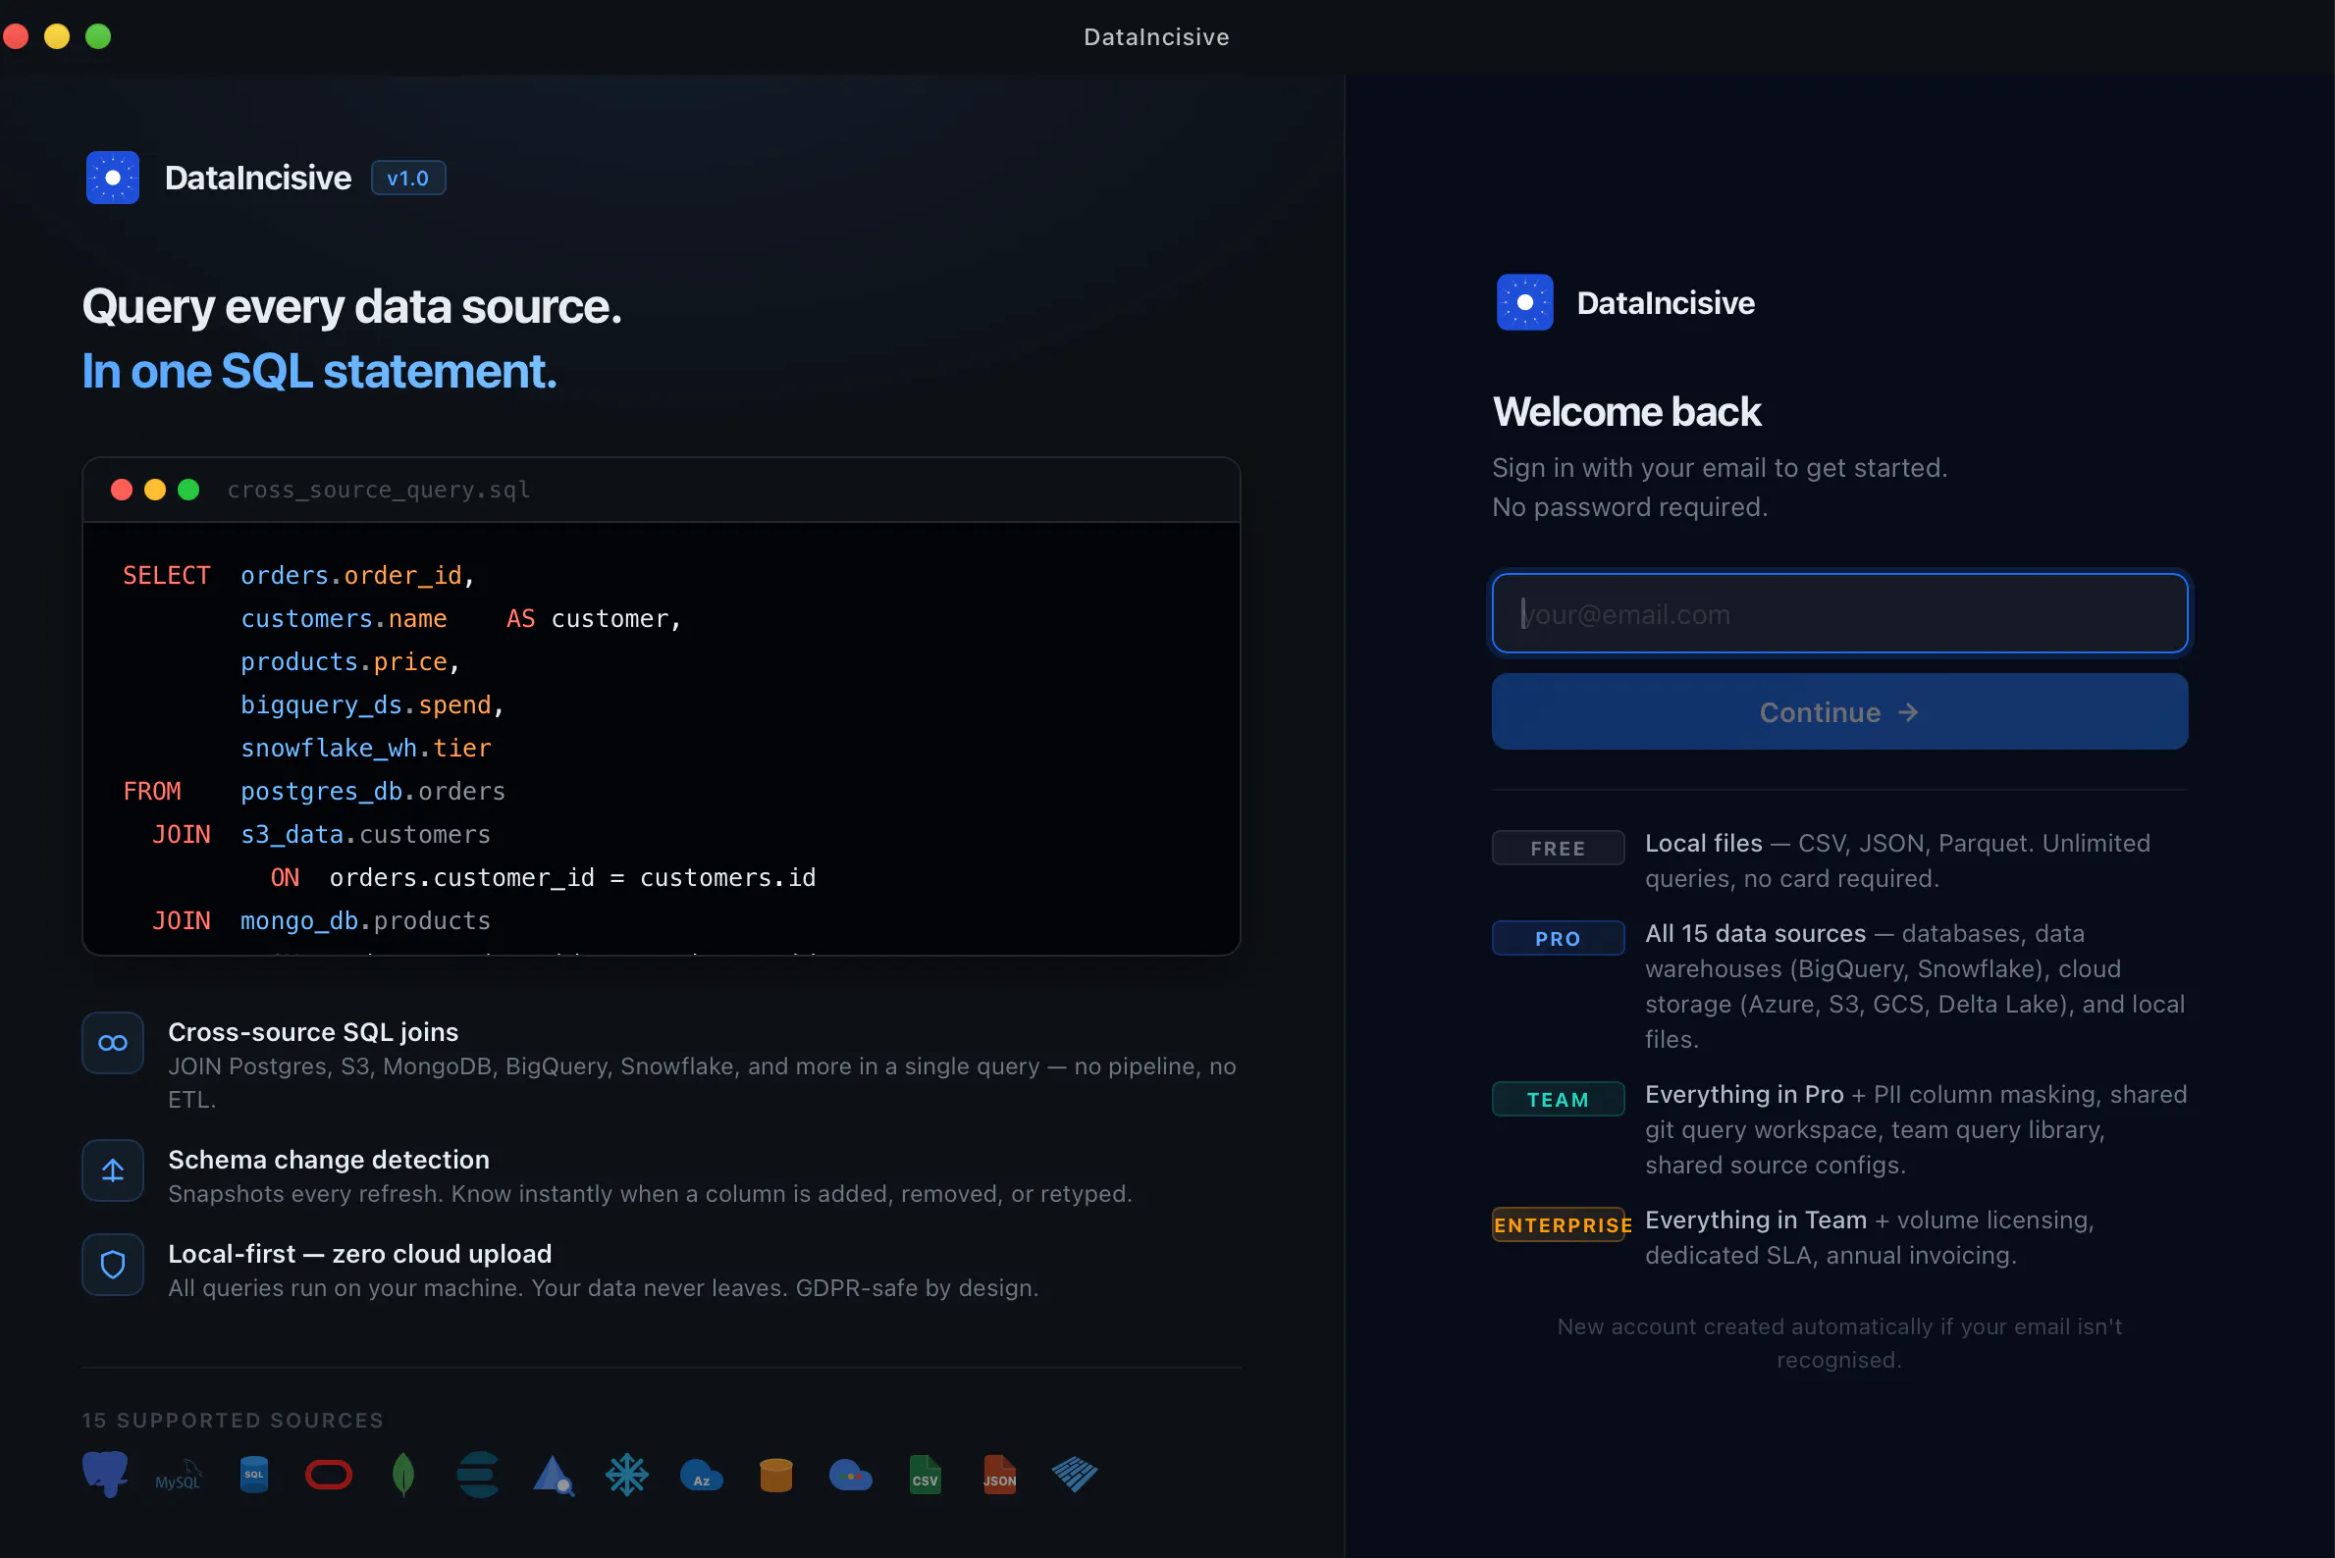Image resolution: width=2335 pixels, height=1558 pixels.
Task: Click the DataIncisive logo above Welcome back
Action: point(1526,302)
